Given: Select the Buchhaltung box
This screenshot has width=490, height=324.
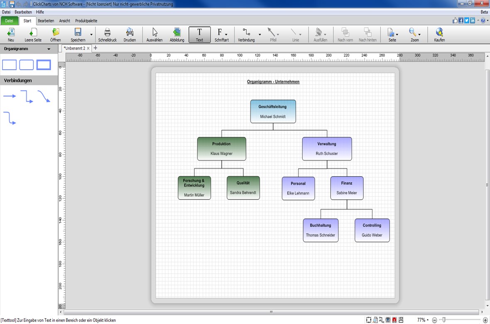Looking at the screenshot, I should pos(321,230).
